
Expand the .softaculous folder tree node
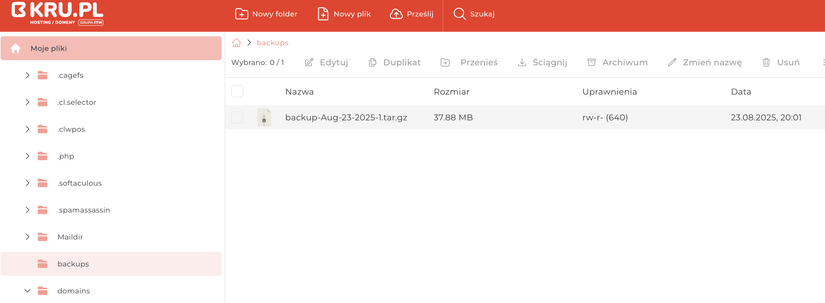(28, 183)
